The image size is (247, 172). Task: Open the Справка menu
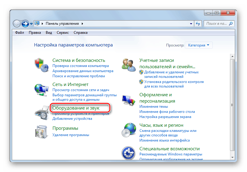(81, 33)
